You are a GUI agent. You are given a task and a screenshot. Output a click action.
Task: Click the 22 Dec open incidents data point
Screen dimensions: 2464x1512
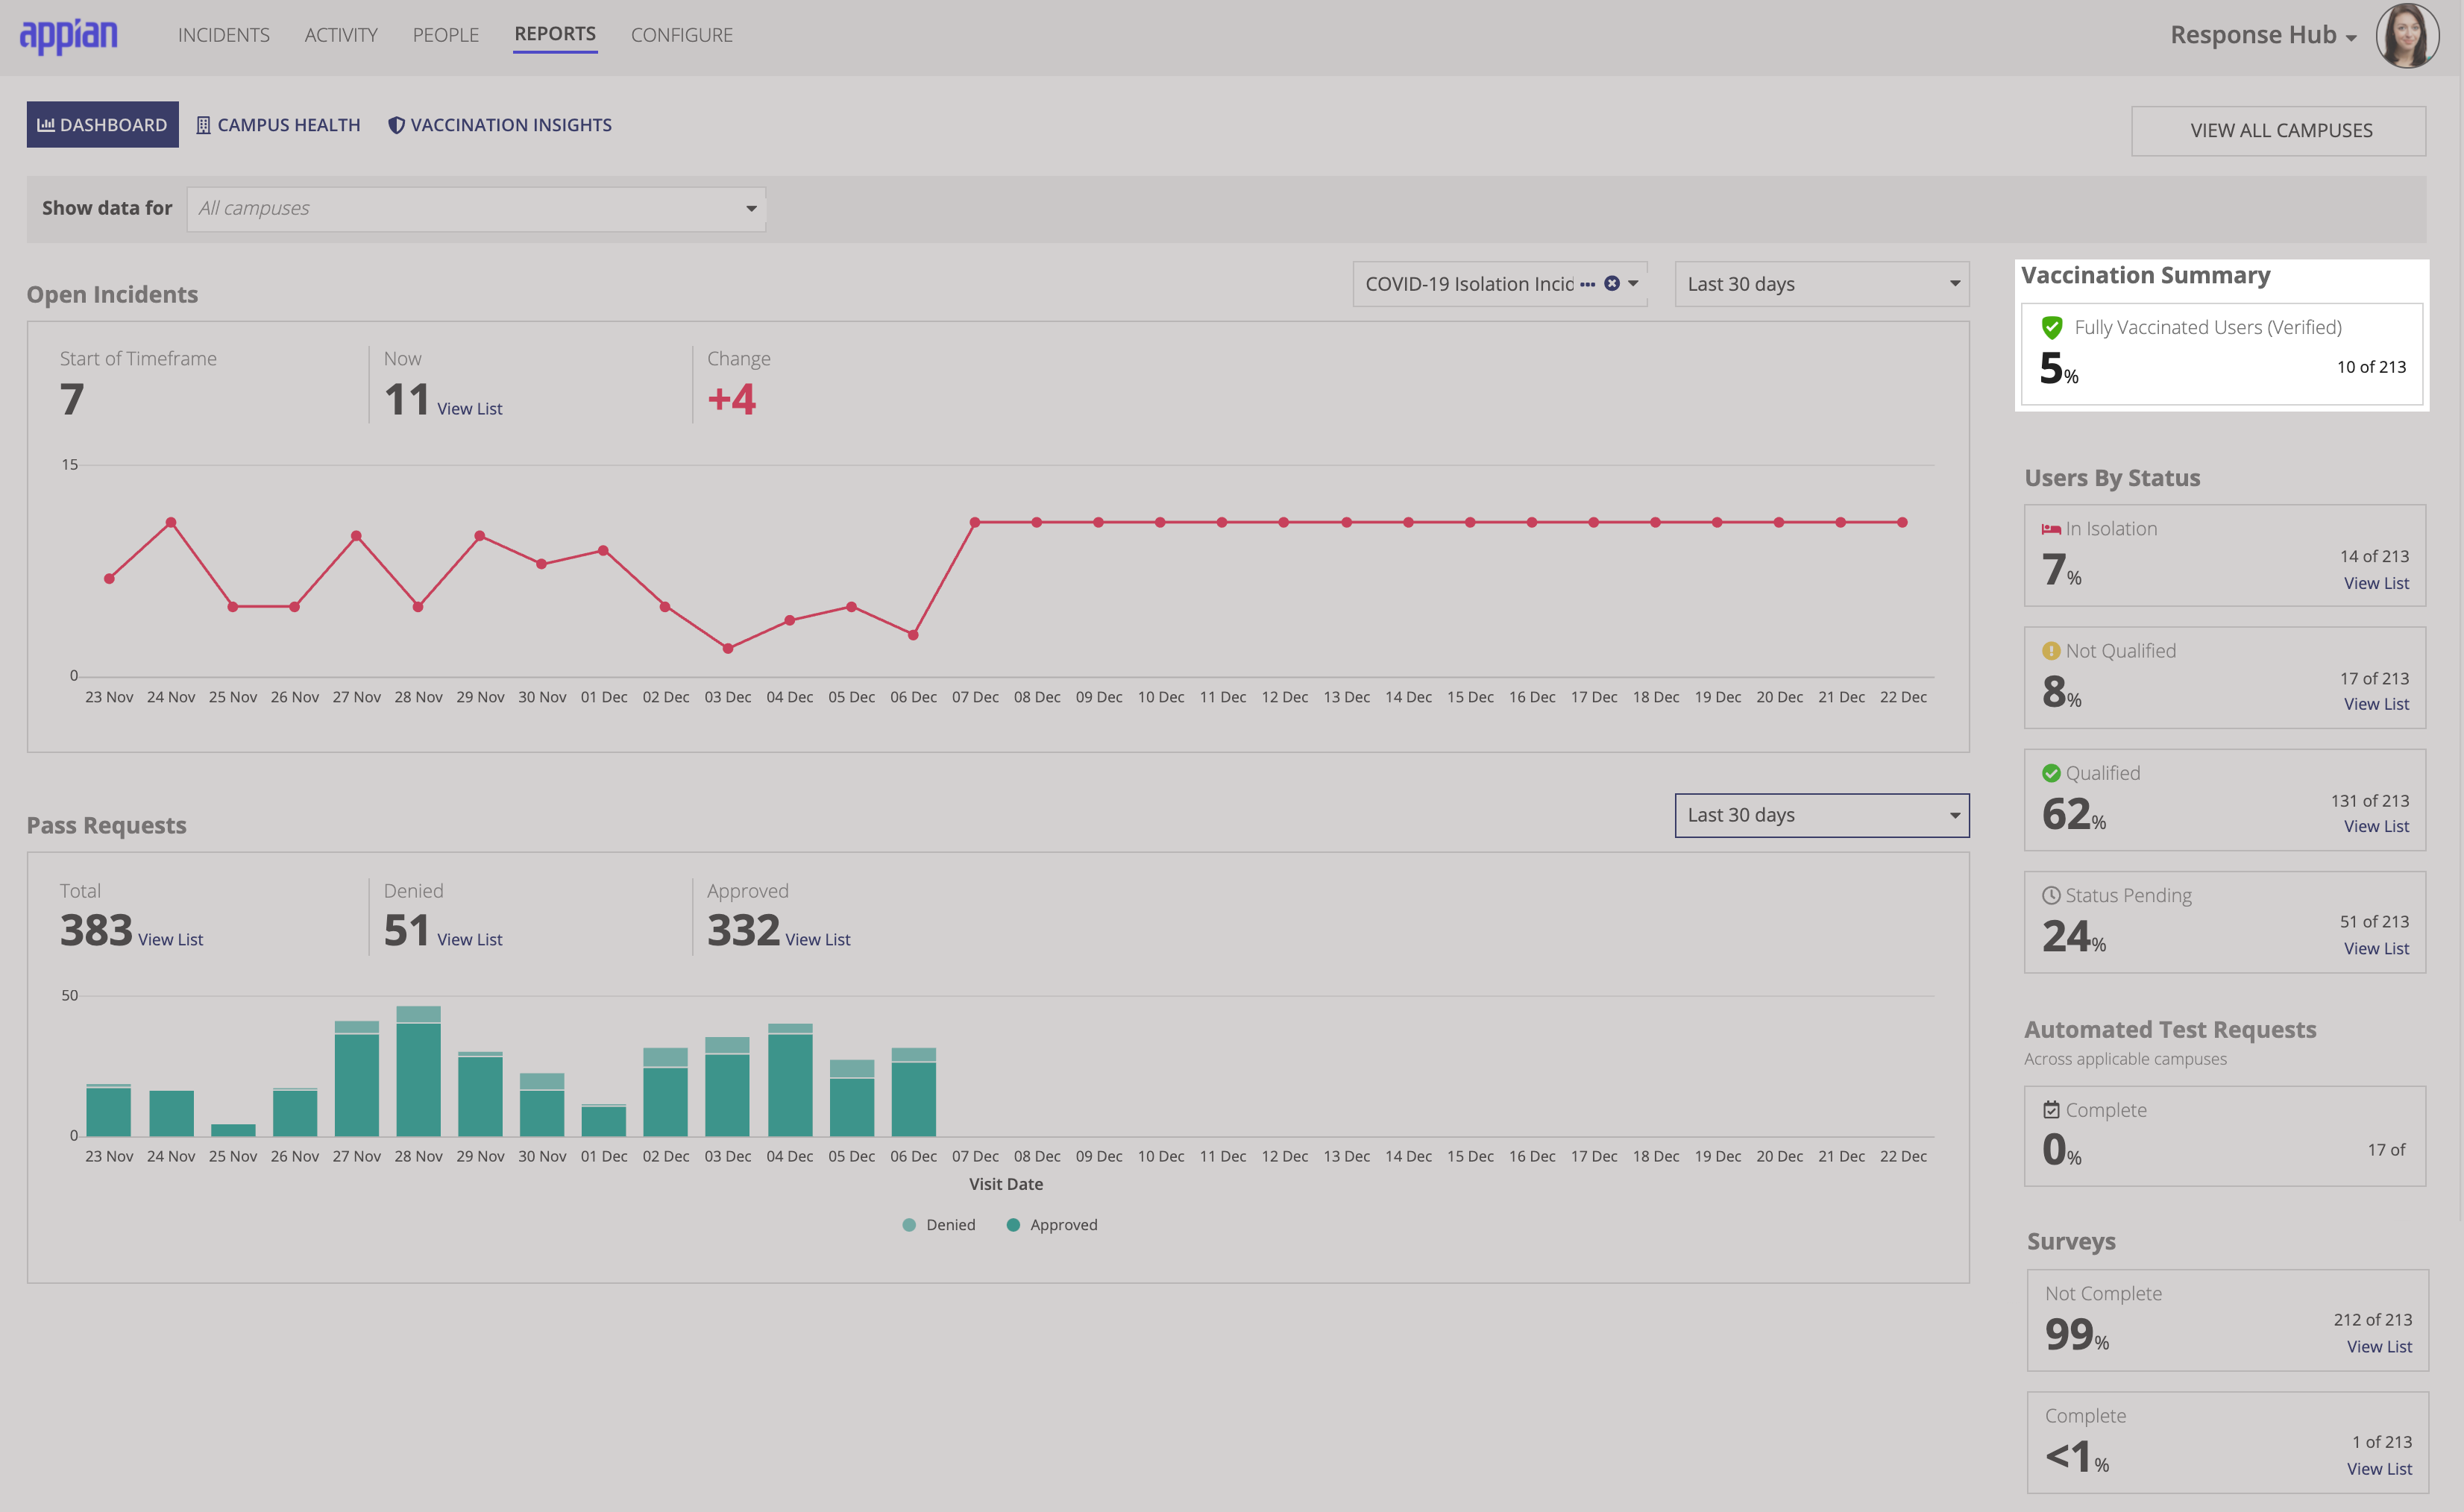[1902, 522]
